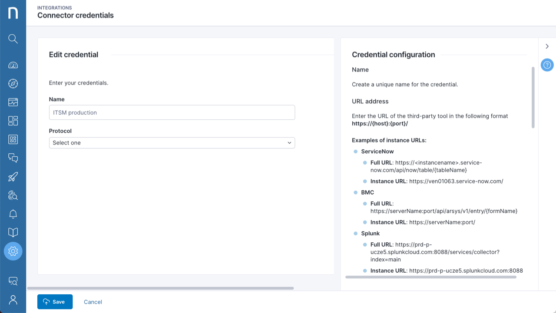The height and width of the screenshot is (313, 556).
Task: Click the Integrations breadcrumb label
Action: [x=55, y=8]
